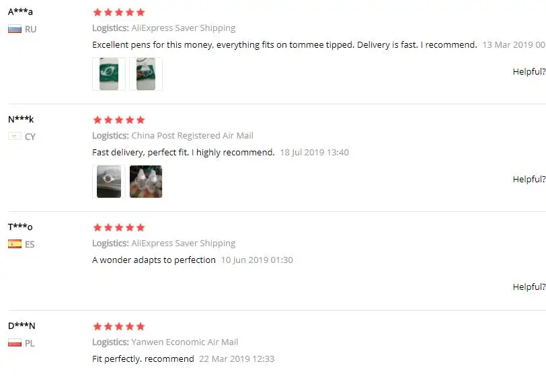Open the bottle nipples photo in N***k's review
The height and width of the screenshot is (378, 546).
click(145, 182)
